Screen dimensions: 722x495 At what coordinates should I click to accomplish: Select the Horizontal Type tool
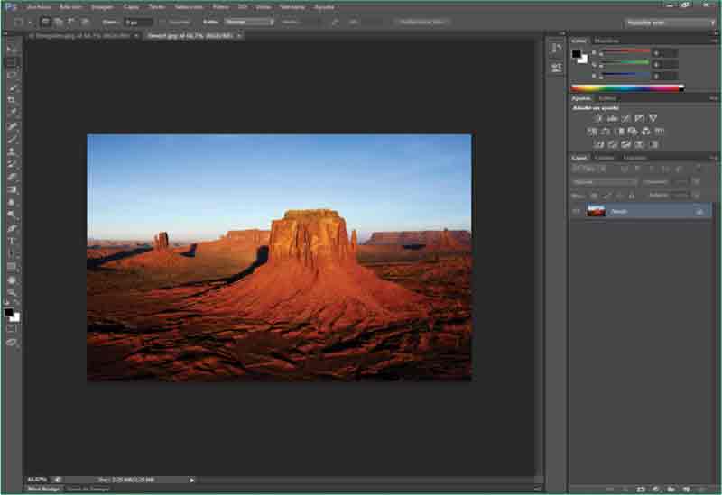click(x=12, y=241)
